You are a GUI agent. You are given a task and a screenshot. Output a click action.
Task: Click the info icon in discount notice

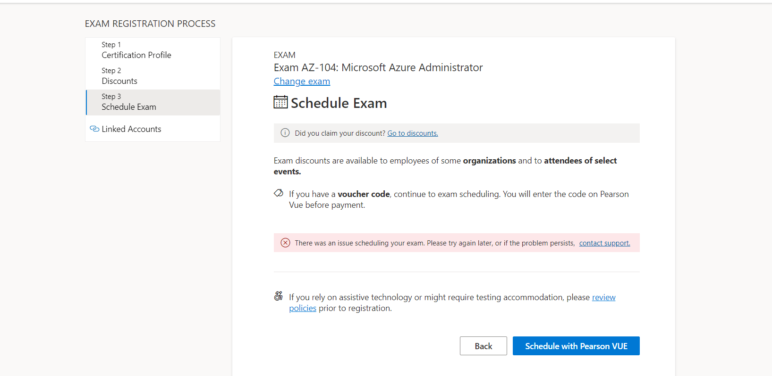click(285, 133)
